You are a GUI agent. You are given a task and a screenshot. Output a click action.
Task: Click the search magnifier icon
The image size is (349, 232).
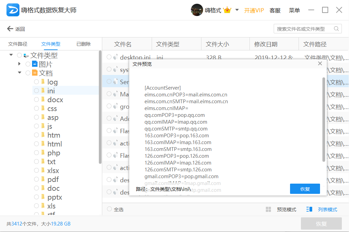(336, 29)
